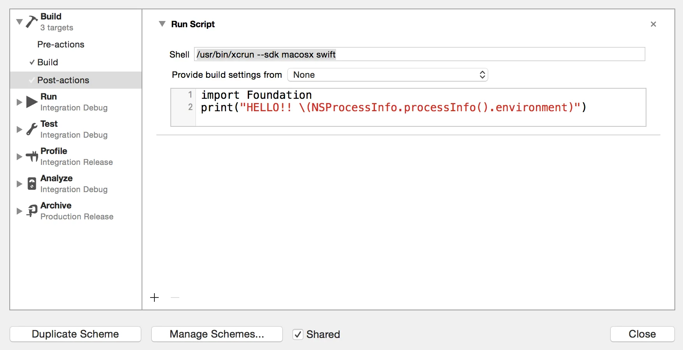Image resolution: width=683 pixels, height=350 pixels.
Task: Click the Build hammer icon
Action: point(32,22)
